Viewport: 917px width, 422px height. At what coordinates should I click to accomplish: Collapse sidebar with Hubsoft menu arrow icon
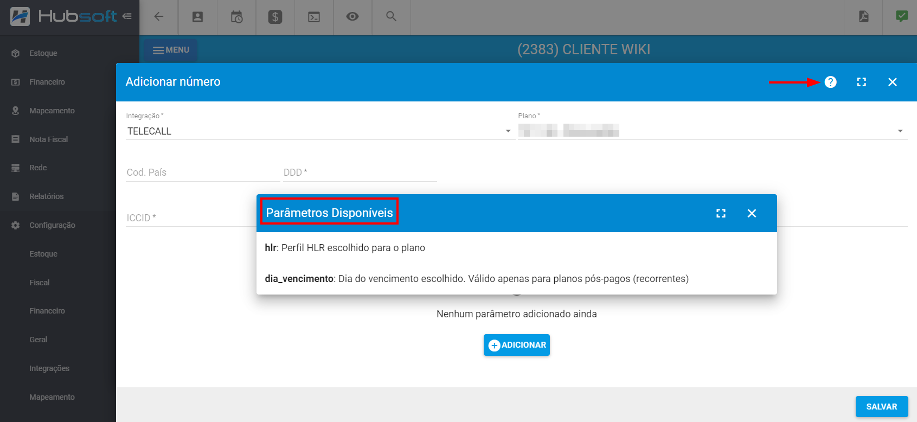tap(127, 16)
